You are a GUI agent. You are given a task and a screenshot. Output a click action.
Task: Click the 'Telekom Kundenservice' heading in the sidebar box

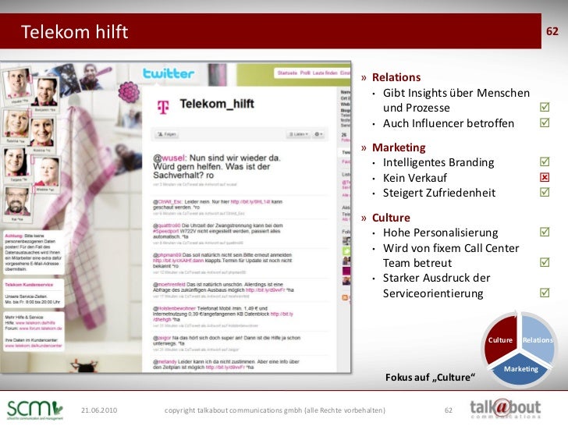point(29,285)
